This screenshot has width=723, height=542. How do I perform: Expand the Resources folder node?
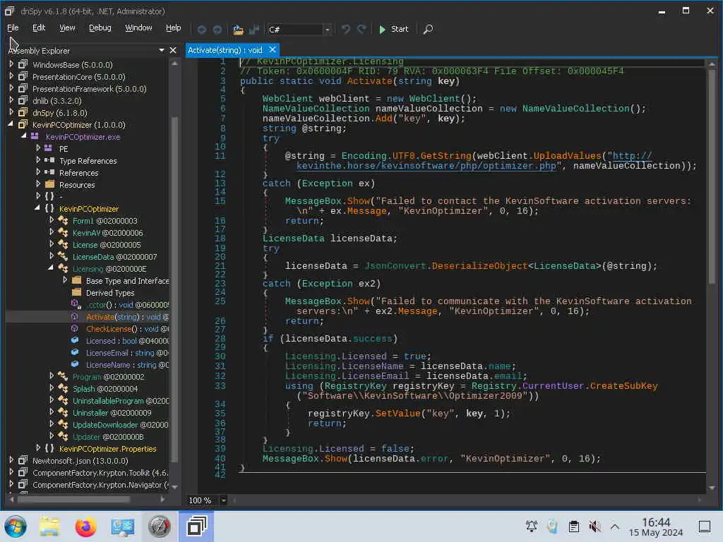coord(38,184)
